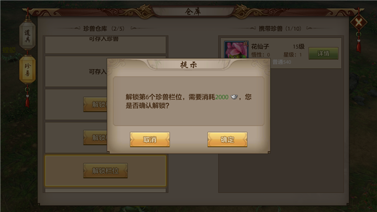Image resolution: width=377 pixels, height=212 pixels.
Task: Click the highlighted sixth slot panel
Action: click(105, 171)
